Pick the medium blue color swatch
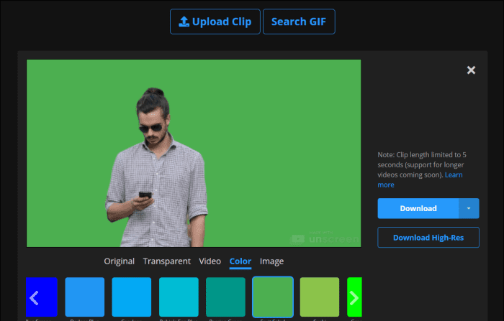The image size is (504, 321). coord(84,297)
